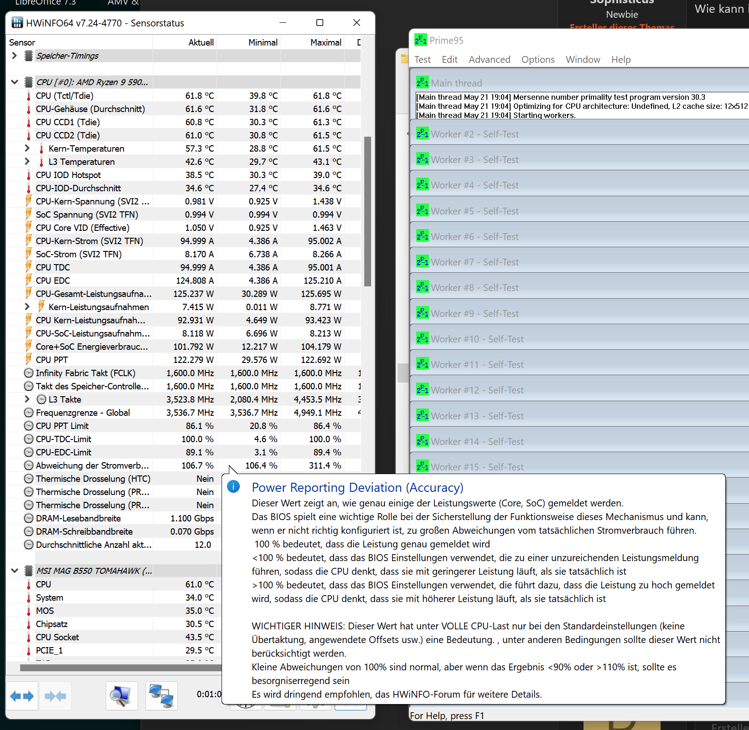This screenshot has width=749, height=730.
Task: Click the SoC Spannung (SVI2 TFN) label
Action: coord(87,214)
